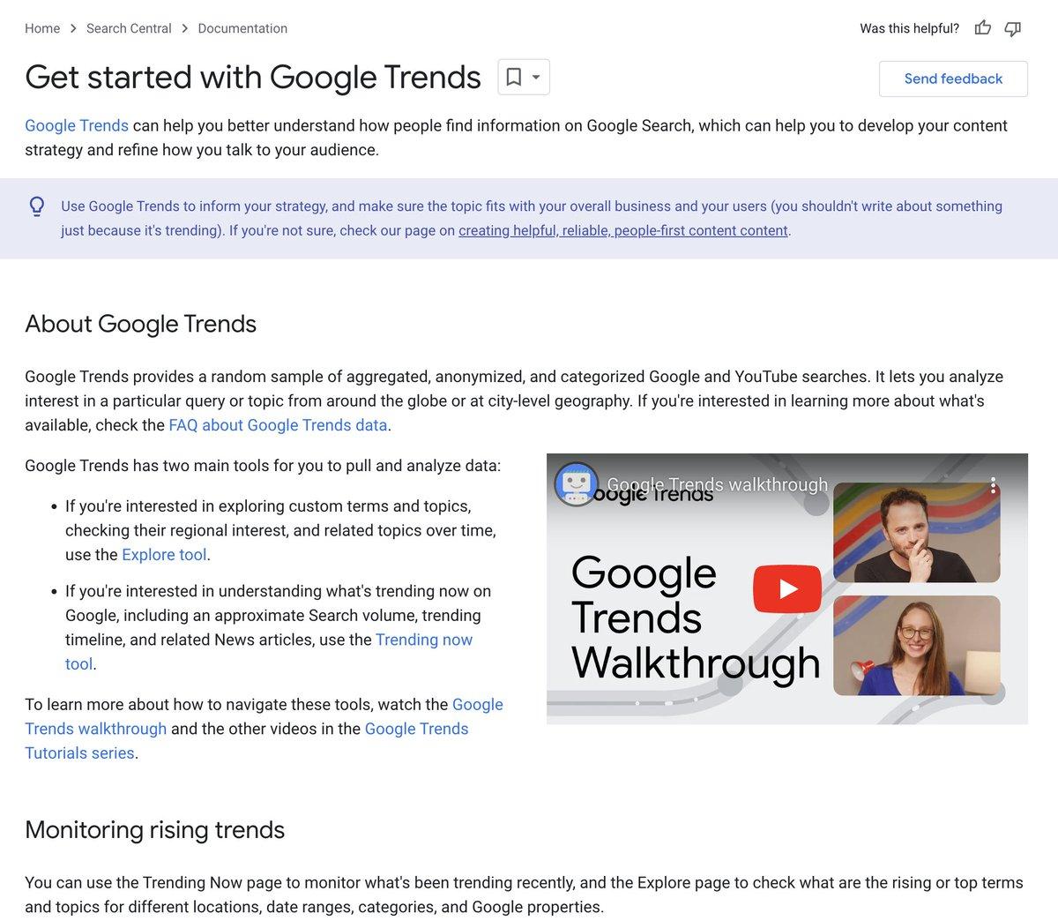
Task: Open the video more options menu
Action: coord(993,484)
